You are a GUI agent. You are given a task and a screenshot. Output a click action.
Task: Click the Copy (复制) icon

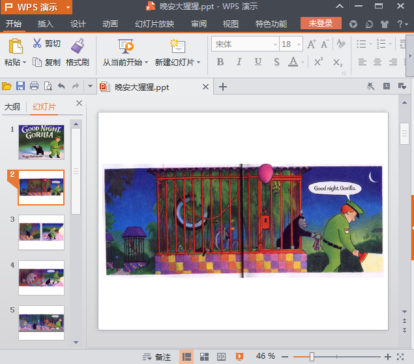point(38,63)
